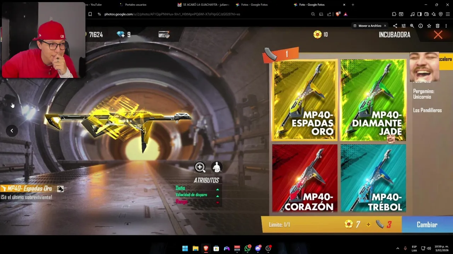The image size is (453, 254).
Task: Click the install app icon in address bar
Action: (321, 14)
